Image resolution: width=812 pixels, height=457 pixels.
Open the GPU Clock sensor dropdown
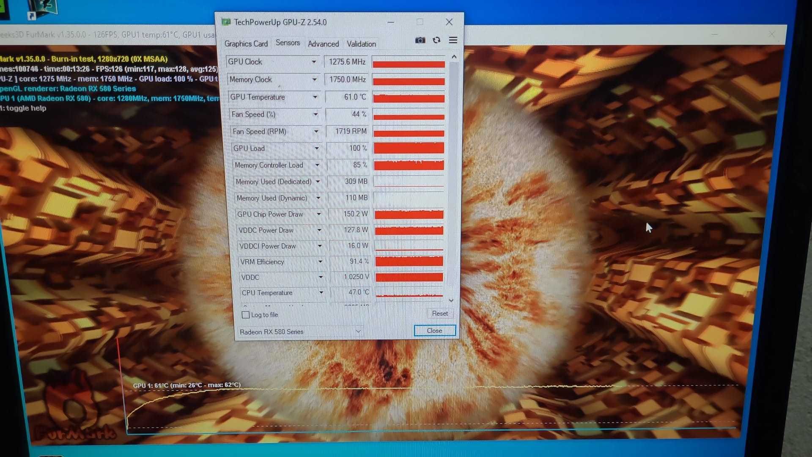(x=314, y=62)
